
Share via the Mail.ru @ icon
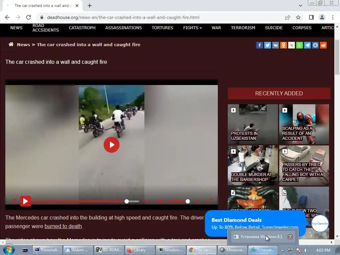point(315,45)
